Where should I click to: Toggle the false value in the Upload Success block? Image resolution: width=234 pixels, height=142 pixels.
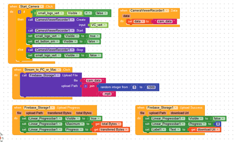click(219, 118)
